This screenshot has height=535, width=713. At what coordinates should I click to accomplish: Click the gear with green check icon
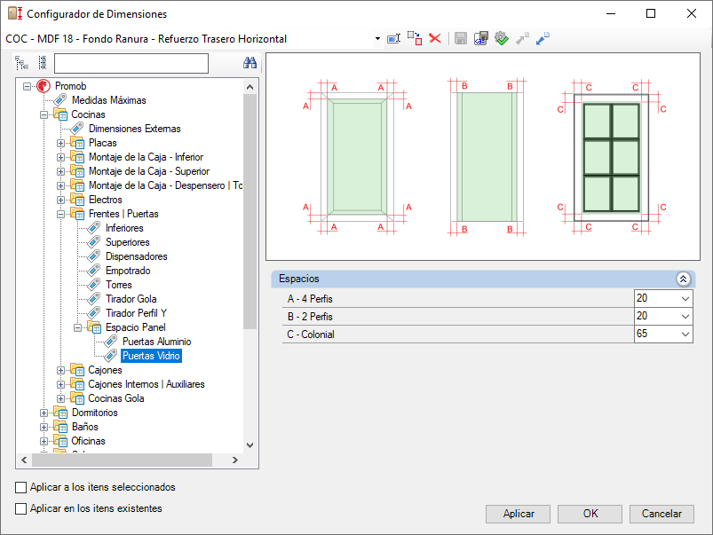click(x=501, y=38)
